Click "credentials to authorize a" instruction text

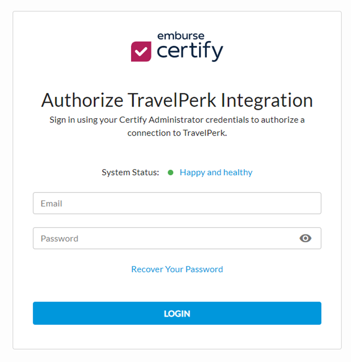(x=255, y=120)
